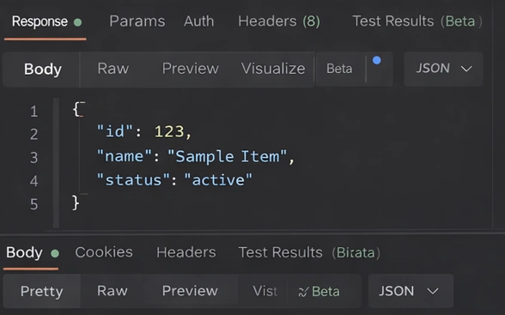
Task: Open the Headers (8) tab
Action: point(279,21)
